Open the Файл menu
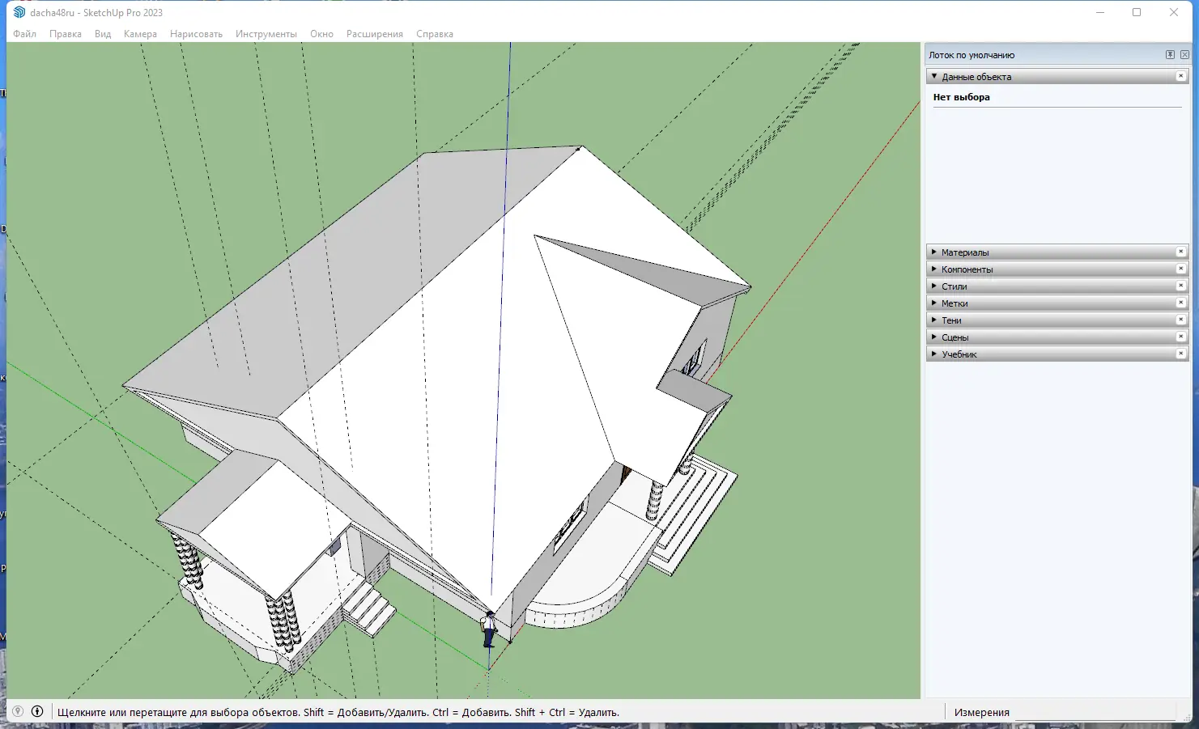The width and height of the screenshot is (1199, 729). point(24,34)
